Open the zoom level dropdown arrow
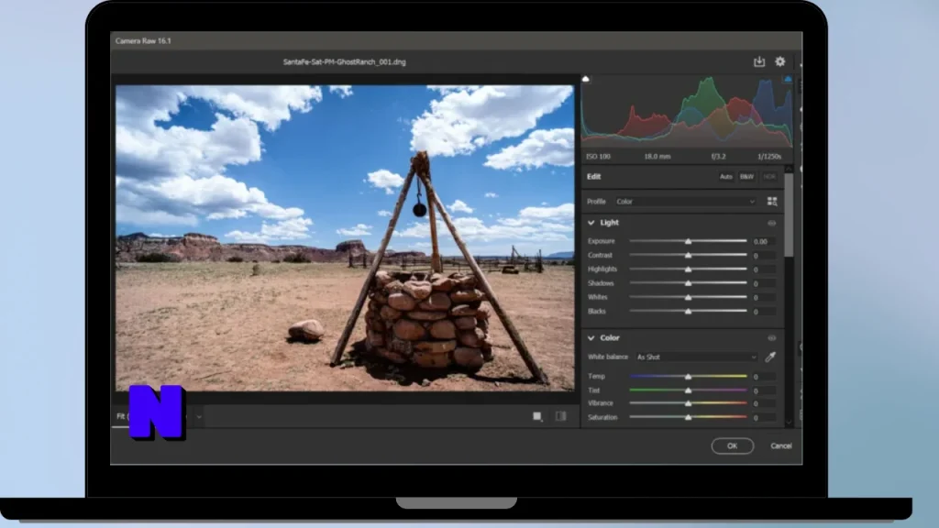The height and width of the screenshot is (528, 939). (199, 417)
